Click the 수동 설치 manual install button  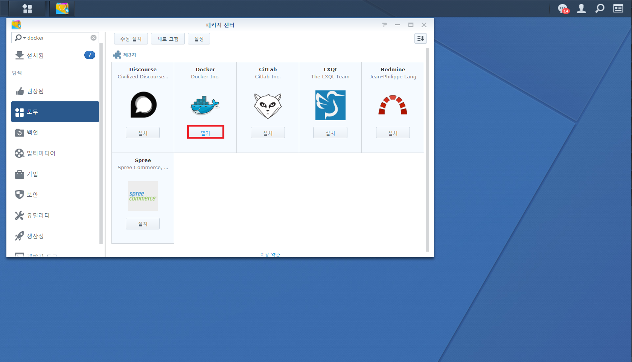coord(131,39)
